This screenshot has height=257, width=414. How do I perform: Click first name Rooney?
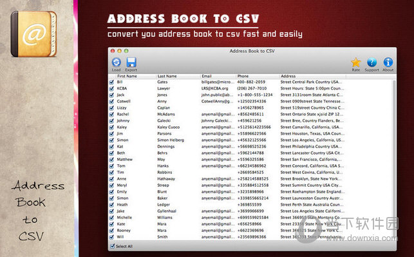(x=124, y=231)
